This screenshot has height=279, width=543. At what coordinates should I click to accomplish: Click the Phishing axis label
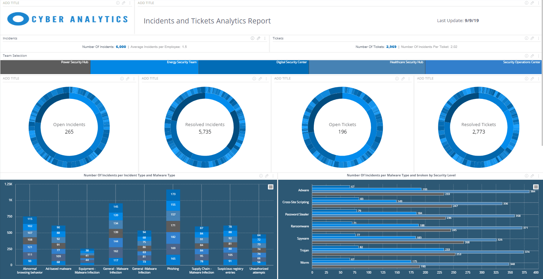click(173, 269)
